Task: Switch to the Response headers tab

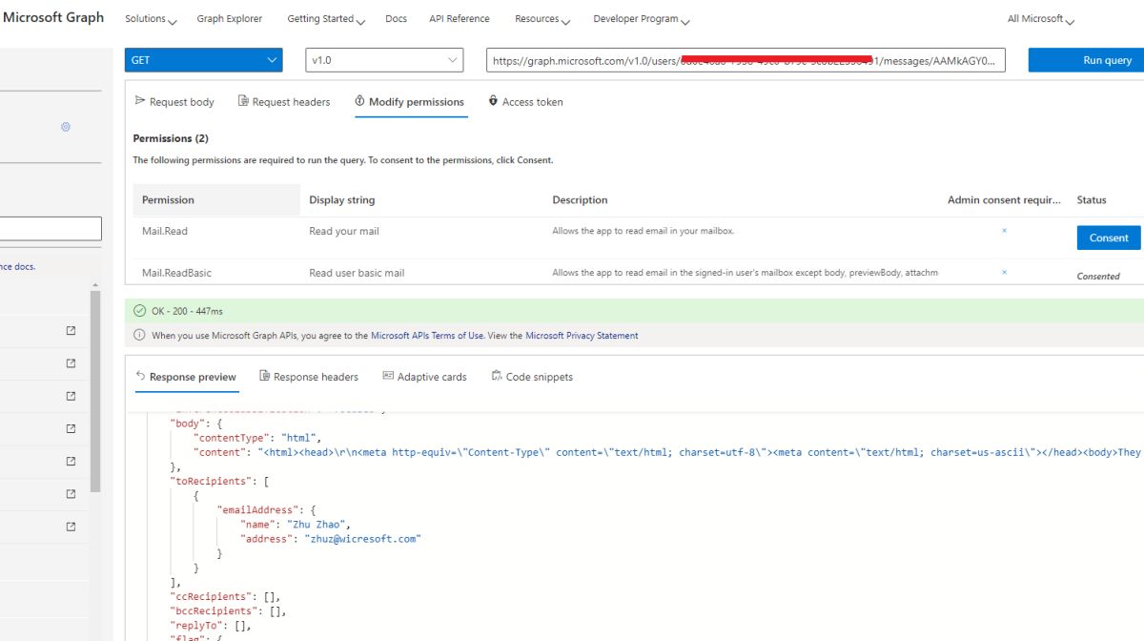Action: pyautogui.click(x=308, y=377)
